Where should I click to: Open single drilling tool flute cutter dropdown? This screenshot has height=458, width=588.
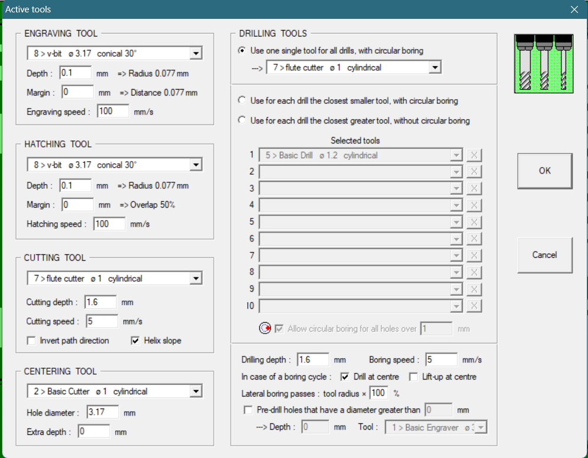[435, 67]
